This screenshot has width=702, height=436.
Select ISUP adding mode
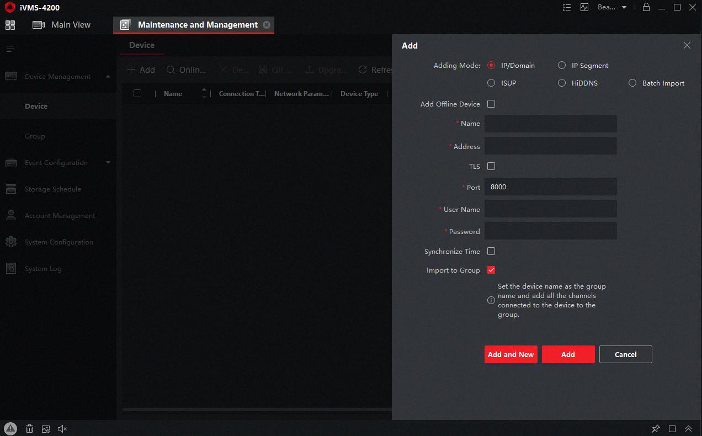pos(491,83)
